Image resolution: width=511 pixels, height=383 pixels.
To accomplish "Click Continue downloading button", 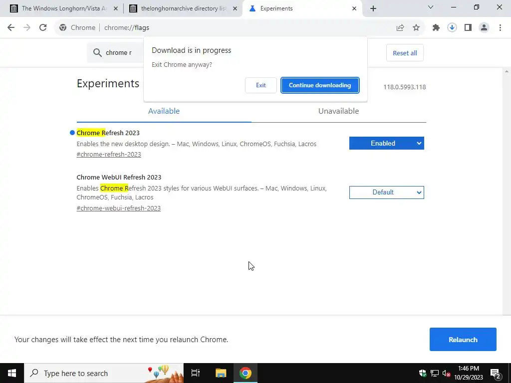I will point(320,85).
